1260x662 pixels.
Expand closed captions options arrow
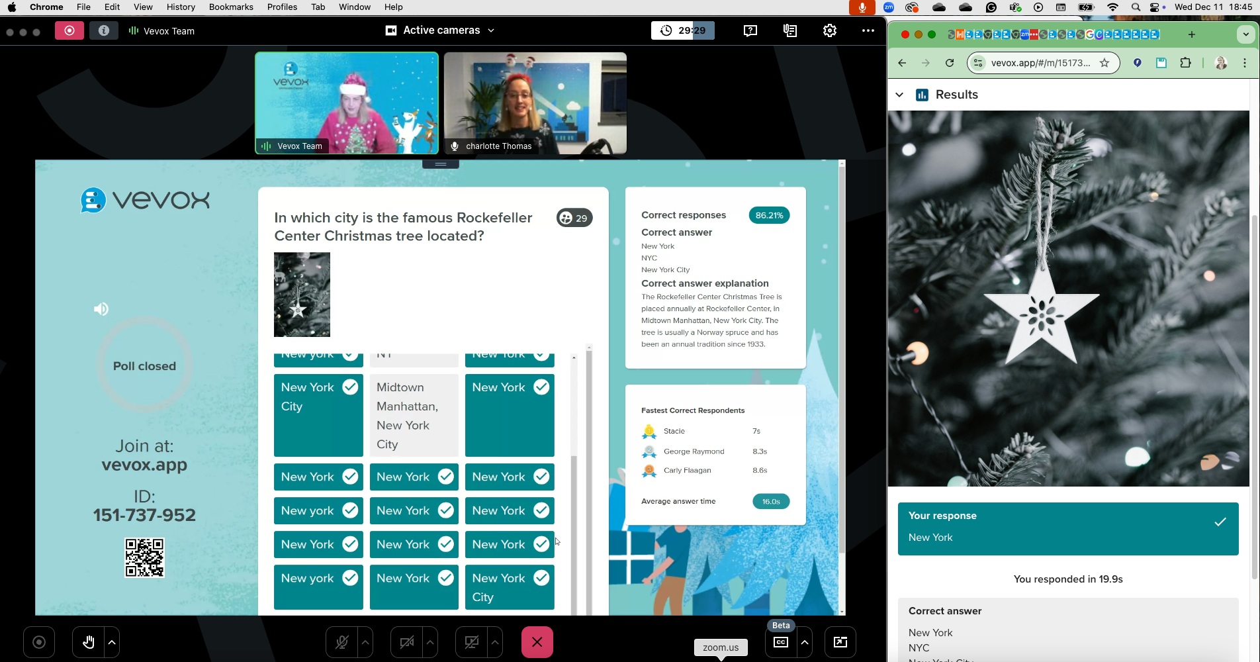tap(805, 642)
